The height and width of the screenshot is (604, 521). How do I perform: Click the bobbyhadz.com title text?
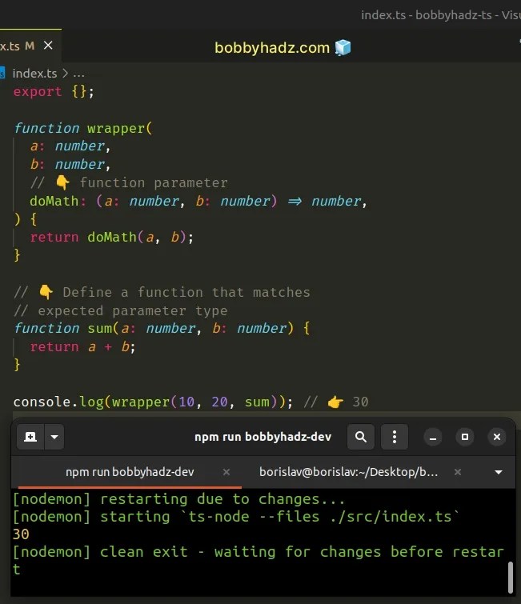pos(272,48)
